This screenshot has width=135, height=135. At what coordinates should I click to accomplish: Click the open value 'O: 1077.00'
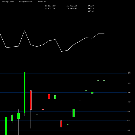(x=50, y=6)
